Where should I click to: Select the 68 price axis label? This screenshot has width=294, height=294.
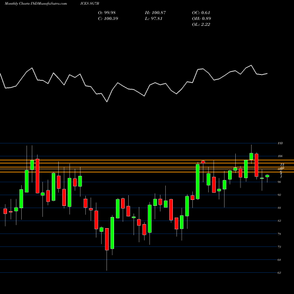coord(279,260)
